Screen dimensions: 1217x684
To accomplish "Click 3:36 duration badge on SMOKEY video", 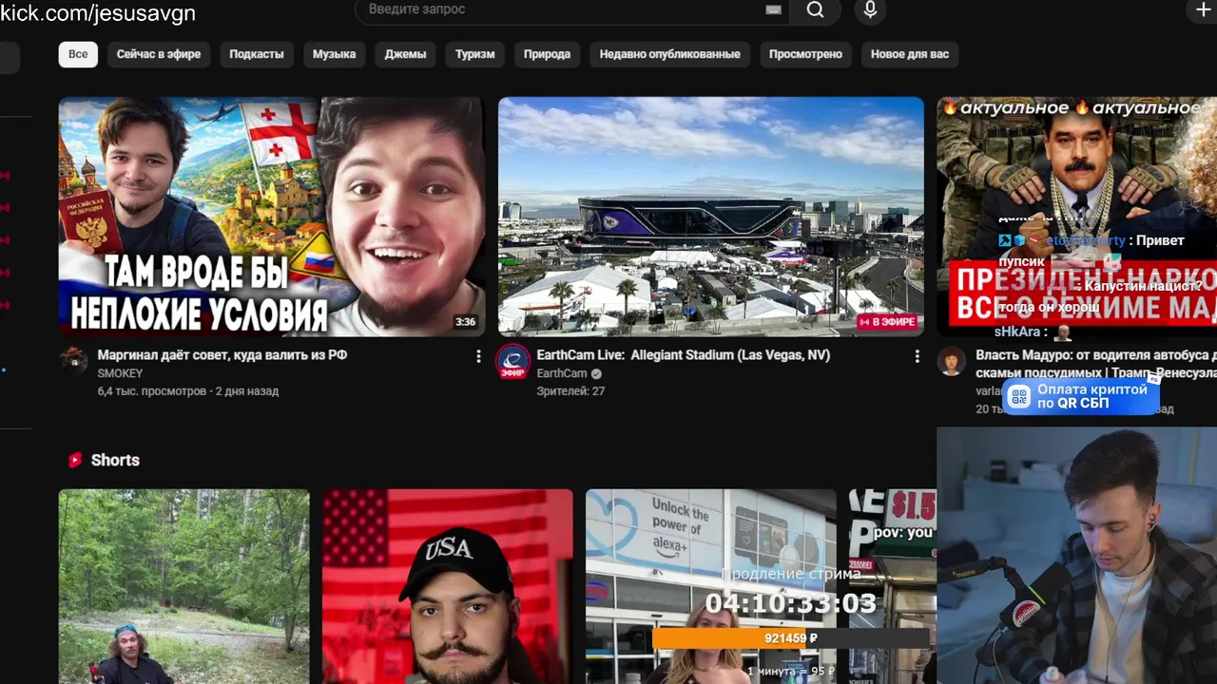I will click(465, 322).
